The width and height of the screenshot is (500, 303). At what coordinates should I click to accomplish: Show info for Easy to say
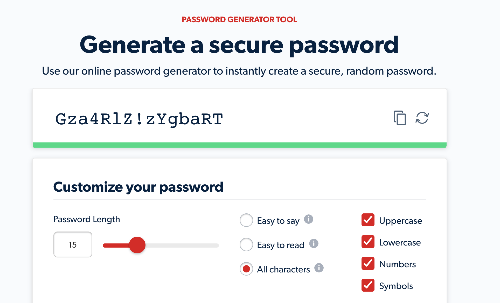pyautogui.click(x=308, y=219)
